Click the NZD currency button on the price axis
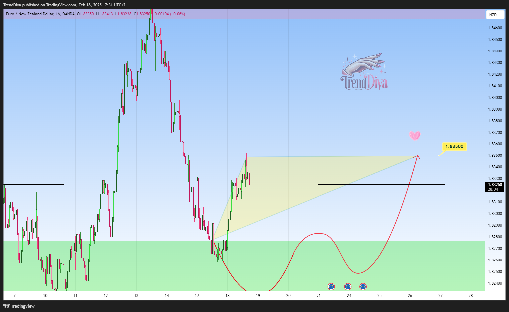The image size is (509, 312). pyautogui.click(x=495, y=15)
